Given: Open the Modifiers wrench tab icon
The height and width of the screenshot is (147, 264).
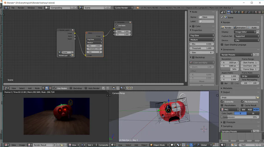Looking at the screenshot, I should (x=249, y=12).
